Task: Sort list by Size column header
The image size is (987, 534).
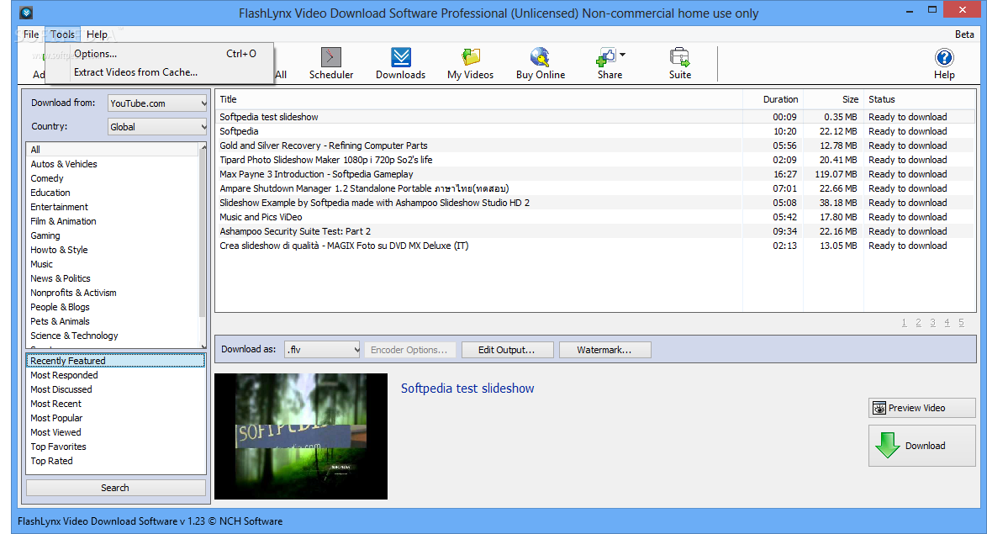Action: (833, 99)
